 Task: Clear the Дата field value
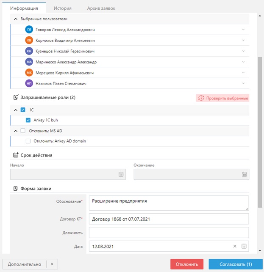[x=235, y=246]
